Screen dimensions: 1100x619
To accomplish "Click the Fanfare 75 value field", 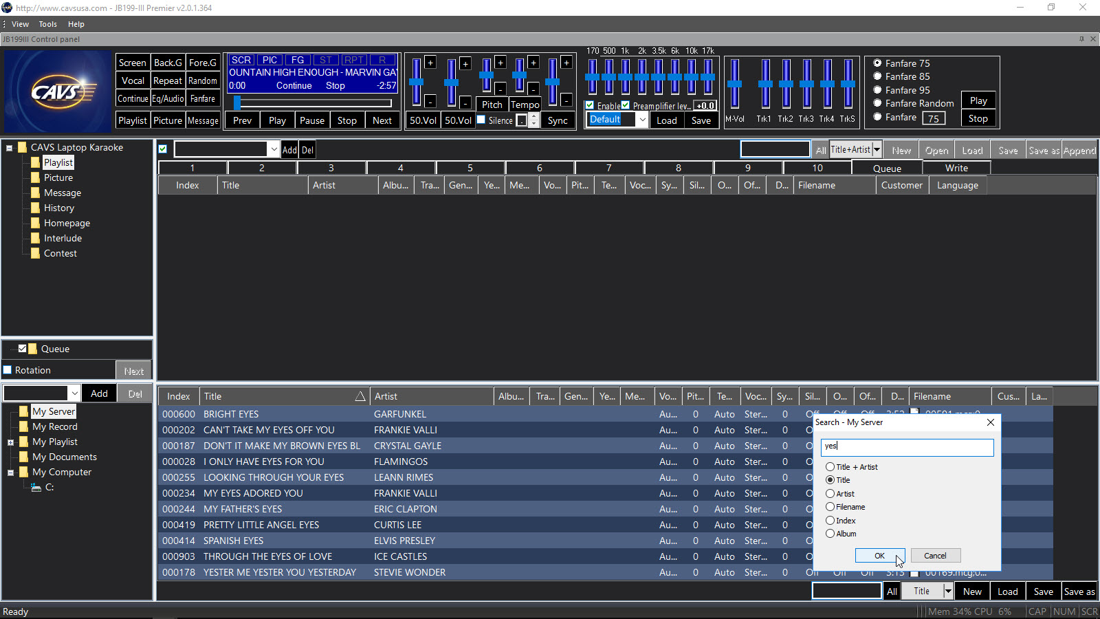I will (933, 118).
